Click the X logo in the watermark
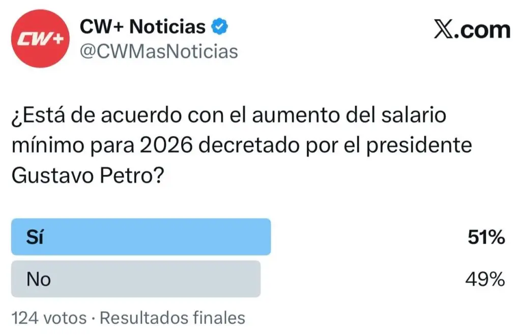Viewport: 521px width, 335px height. click(445, 30)
